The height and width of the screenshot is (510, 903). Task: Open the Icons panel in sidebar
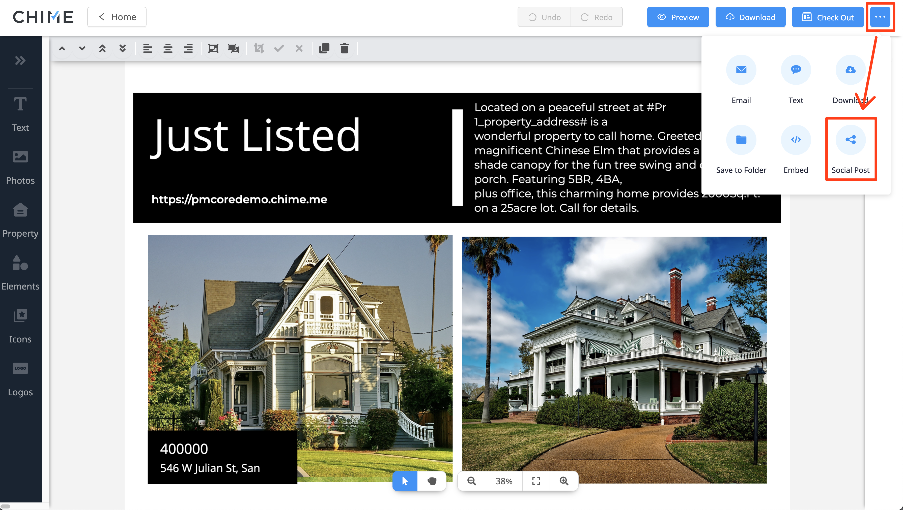pos(20,326)
